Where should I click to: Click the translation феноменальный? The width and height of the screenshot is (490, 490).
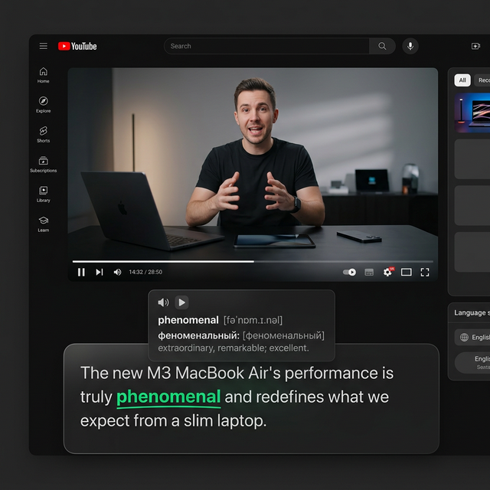(x=199, y=335)
